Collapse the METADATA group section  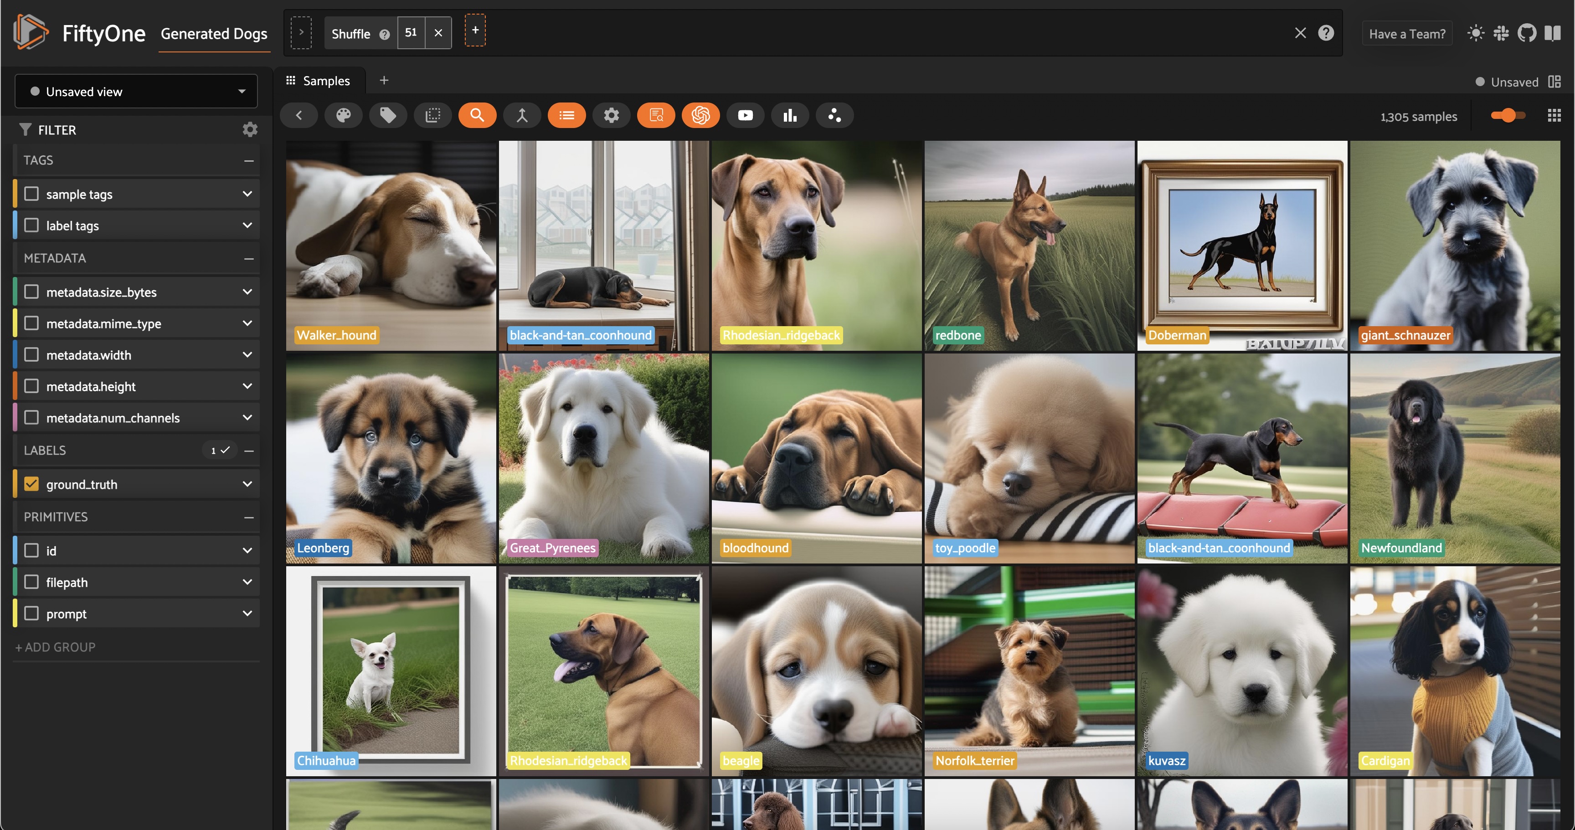248,258
